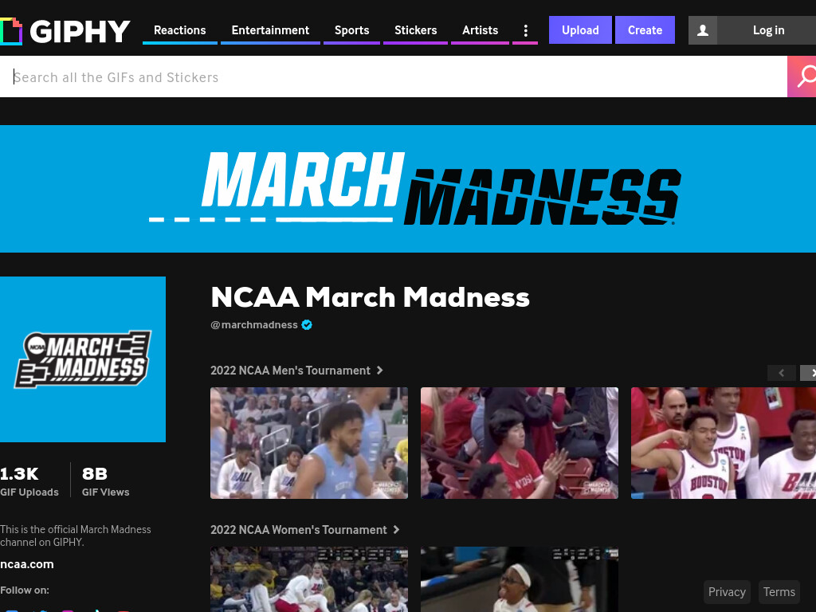816x612 pixels.
Task: Open the Entertainment category tab
Action: (270, 30)
